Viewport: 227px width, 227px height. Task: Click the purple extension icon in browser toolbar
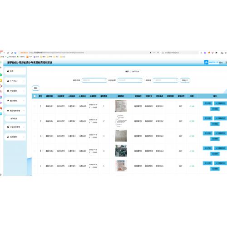(205, 53)
